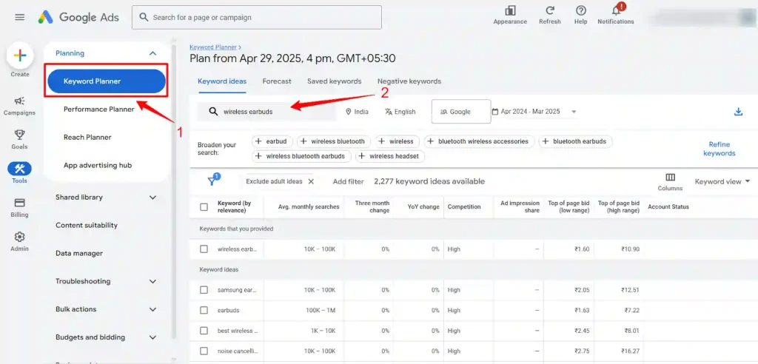This screenshot has height=364, width=758.
Task: Click the Google Ads logo
Action: click(78, 18)
